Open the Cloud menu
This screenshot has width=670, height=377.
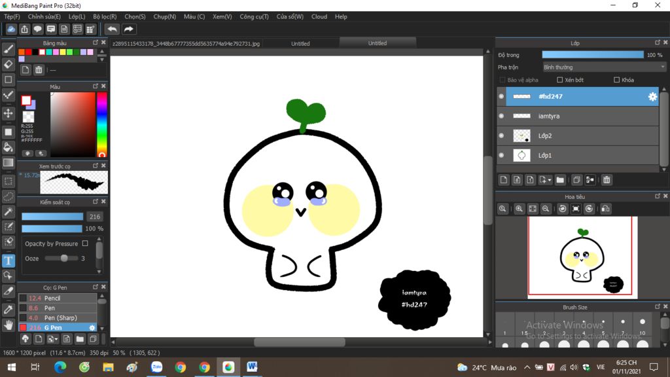(x=319, y=16)
